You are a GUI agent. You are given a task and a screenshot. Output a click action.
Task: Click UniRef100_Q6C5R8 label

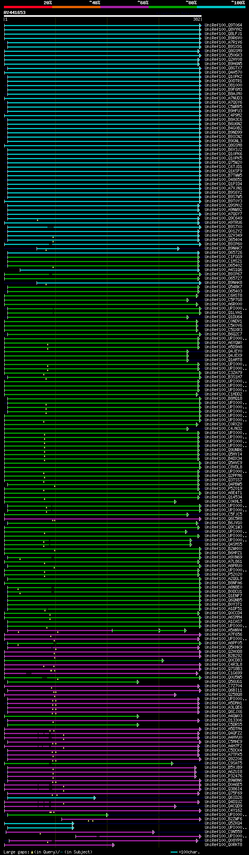click(x=223, y=519)
